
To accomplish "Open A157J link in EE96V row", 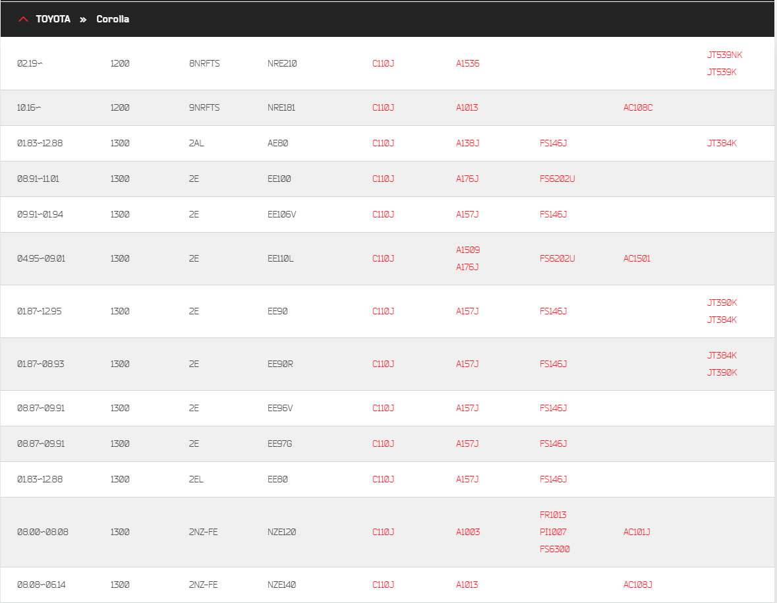I will tap(467, 409).
